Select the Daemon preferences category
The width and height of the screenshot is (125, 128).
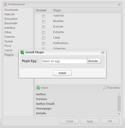tap(10, 37)
